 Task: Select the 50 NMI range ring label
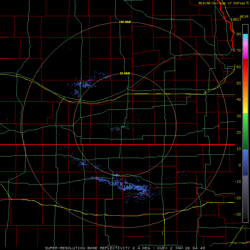click(125, 73)
